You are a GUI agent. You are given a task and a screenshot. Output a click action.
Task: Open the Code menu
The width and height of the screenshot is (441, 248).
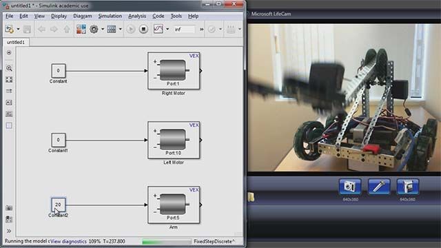[158, 17]
